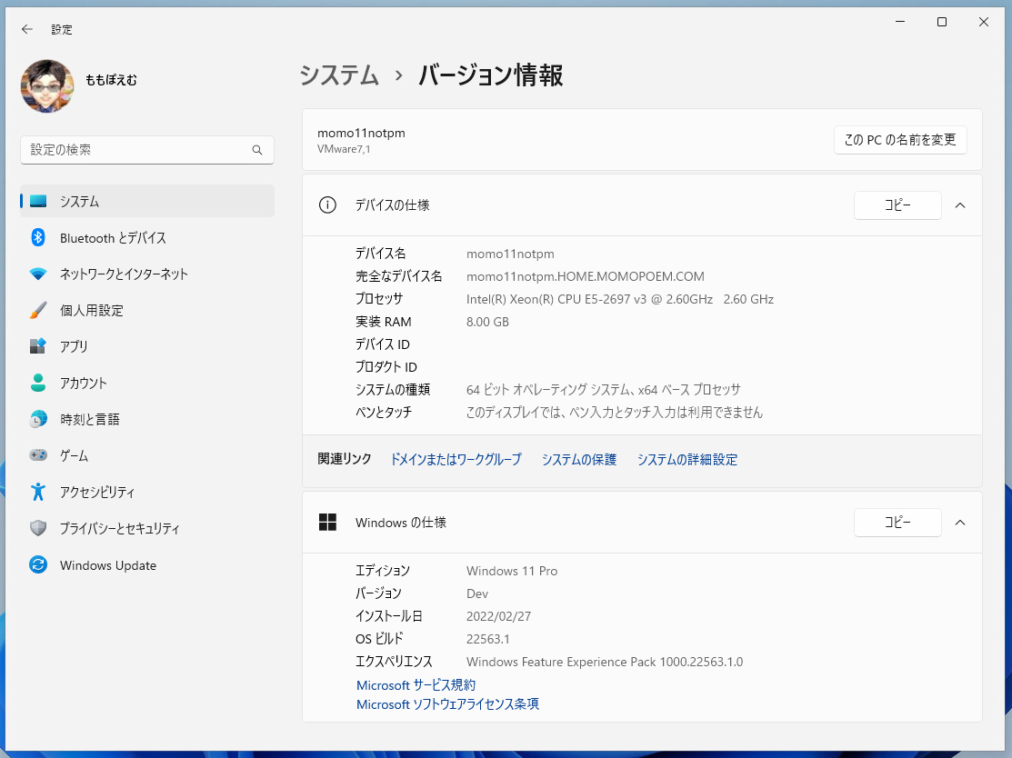Click the Windows logo icon beside Windows の仕様
The width and height of the screenshot is (1012, 758).
click(x=327, y=523)
